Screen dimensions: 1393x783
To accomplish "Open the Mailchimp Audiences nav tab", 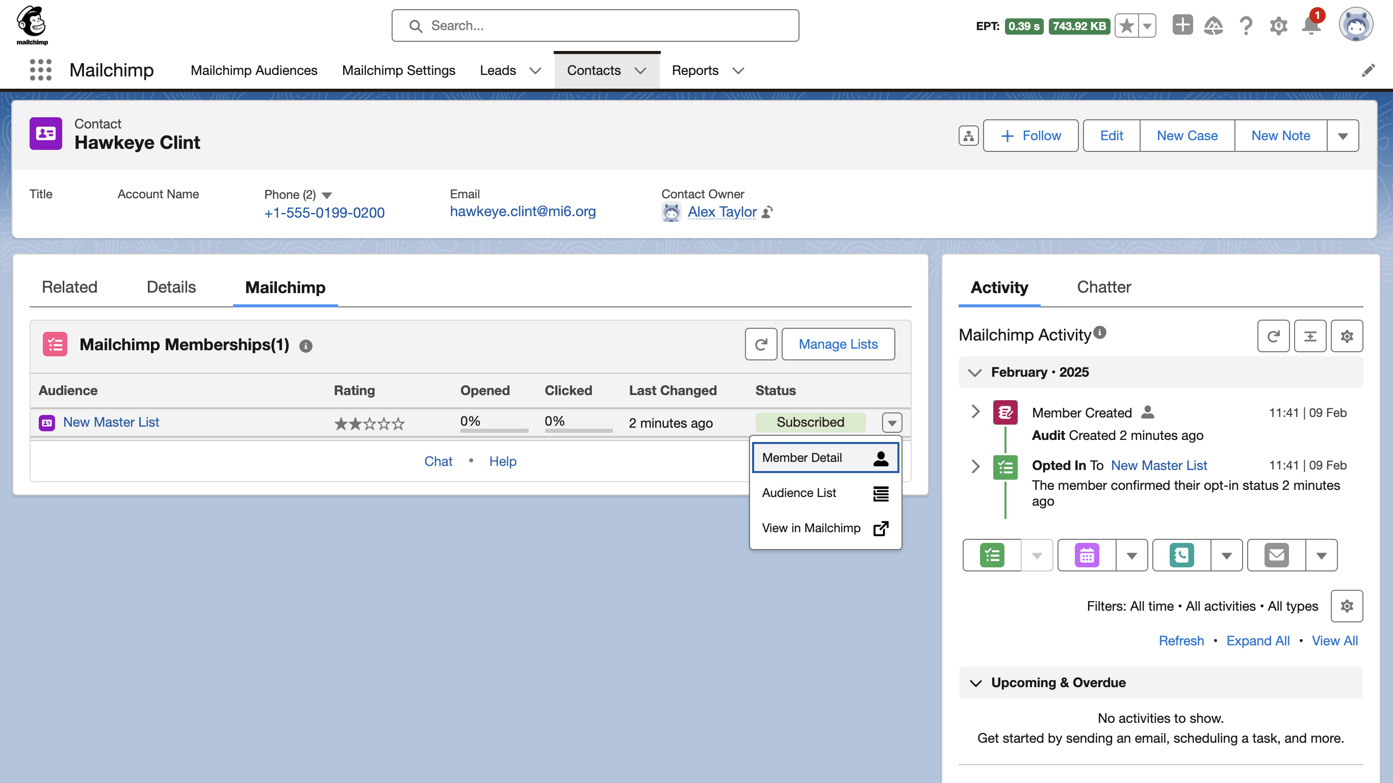I will click(254, 71).
